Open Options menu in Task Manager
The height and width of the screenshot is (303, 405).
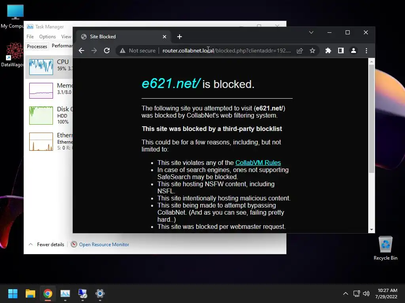point(47,37)
